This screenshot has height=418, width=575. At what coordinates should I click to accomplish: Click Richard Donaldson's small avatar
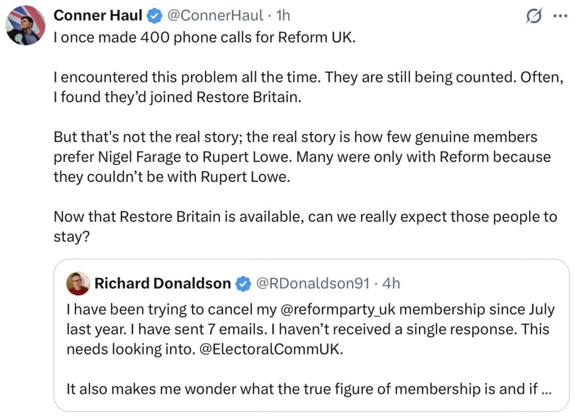coord(77,284)
